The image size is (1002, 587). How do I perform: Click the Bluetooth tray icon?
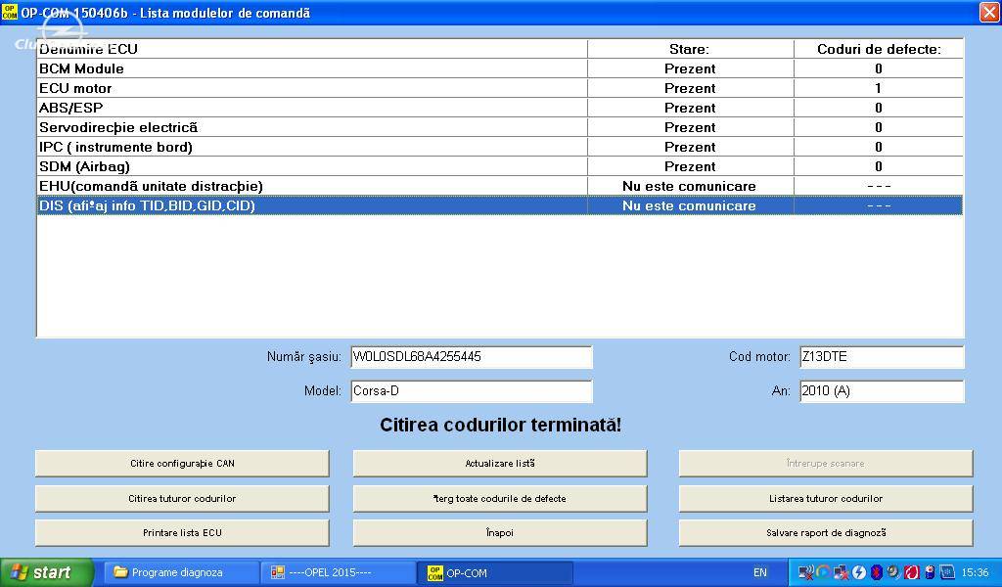click(876, 572)
